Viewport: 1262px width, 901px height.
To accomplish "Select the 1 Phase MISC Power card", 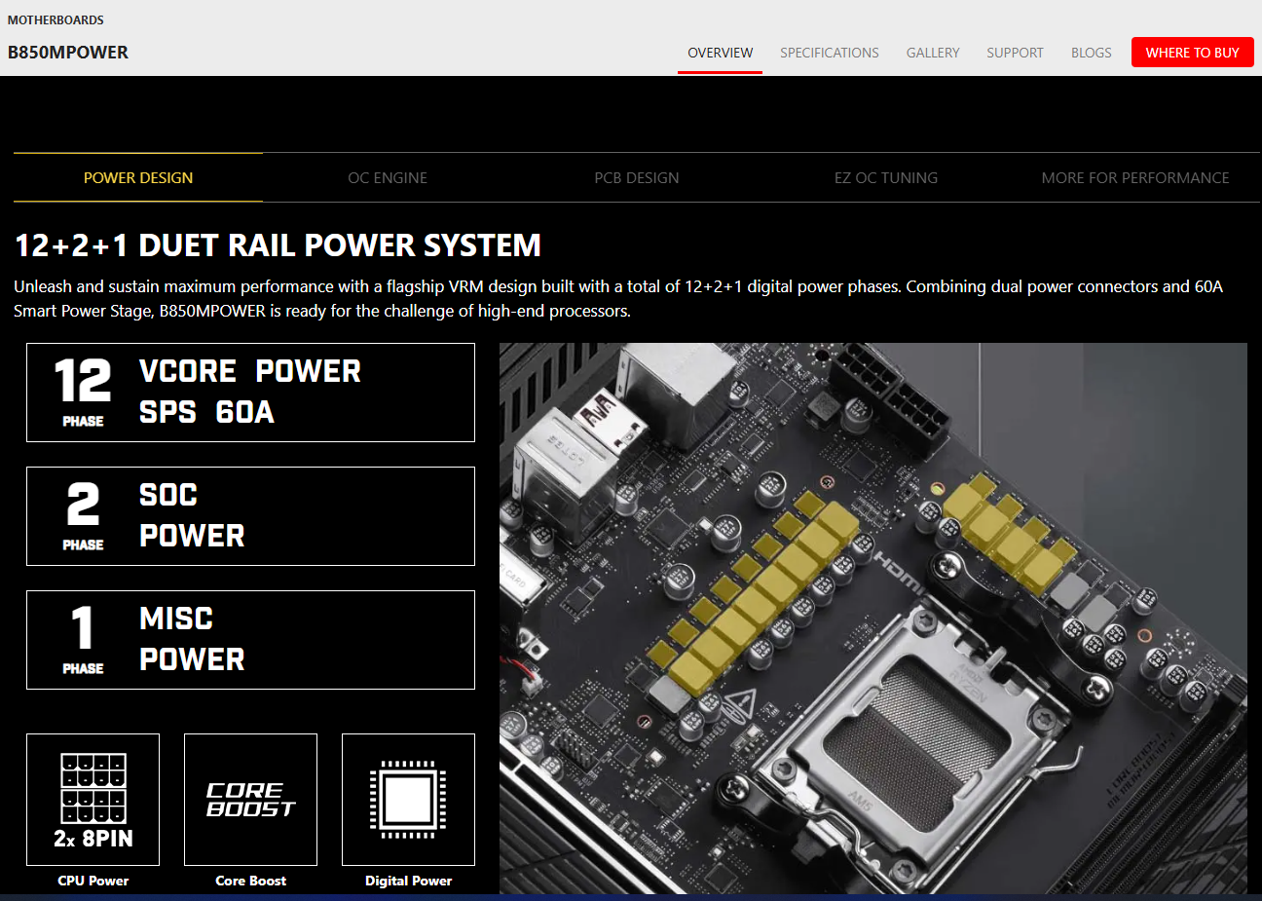I will click(250, 640).
